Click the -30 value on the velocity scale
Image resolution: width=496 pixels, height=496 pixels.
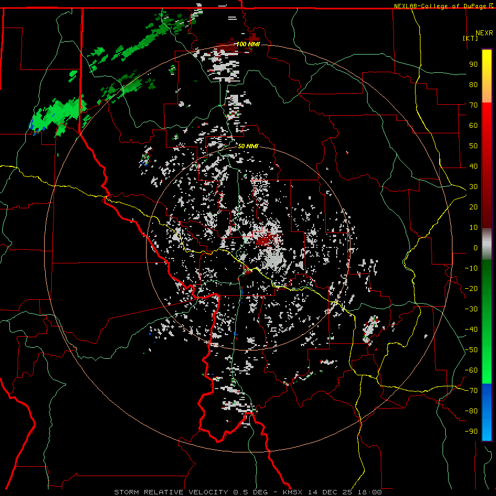click(471, 309)
